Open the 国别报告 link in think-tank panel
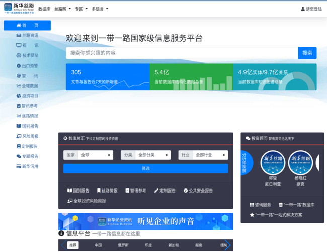Viewport: 327px width, 252px height. (78, 191)
